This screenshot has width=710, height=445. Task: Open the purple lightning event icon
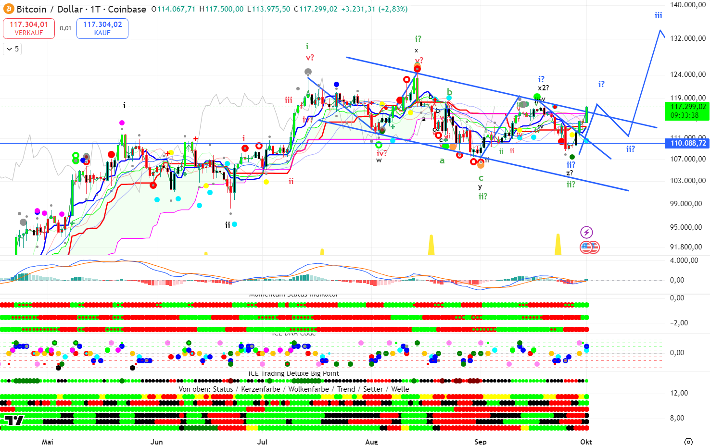586,233
